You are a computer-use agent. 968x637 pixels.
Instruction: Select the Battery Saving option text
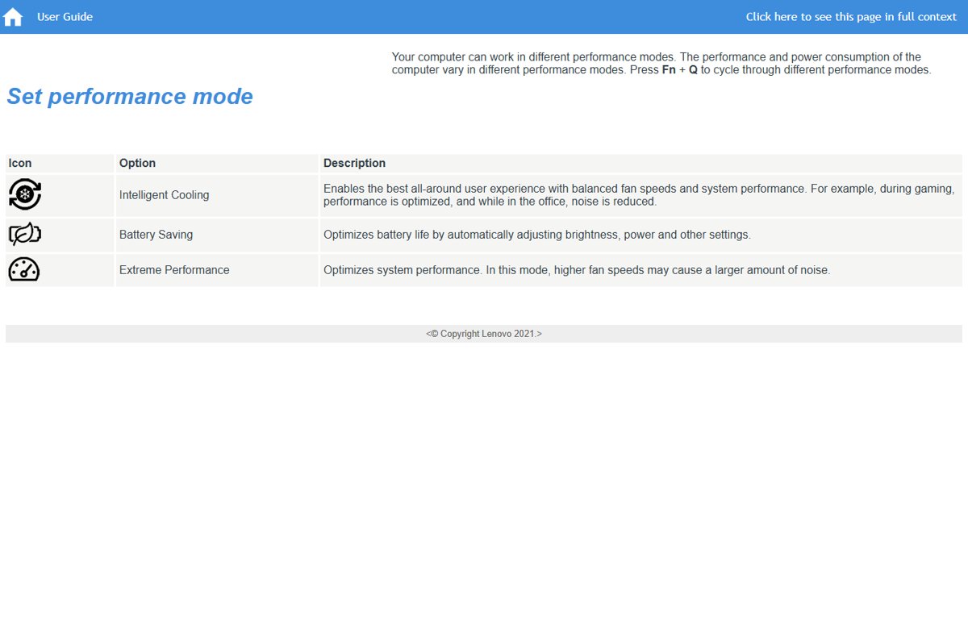tap(156, 235)
